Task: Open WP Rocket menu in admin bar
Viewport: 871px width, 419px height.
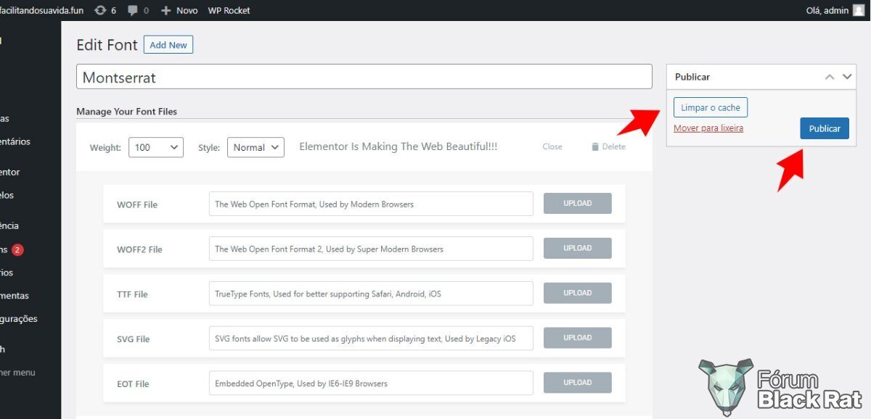Action: click(x=229, y=10)
